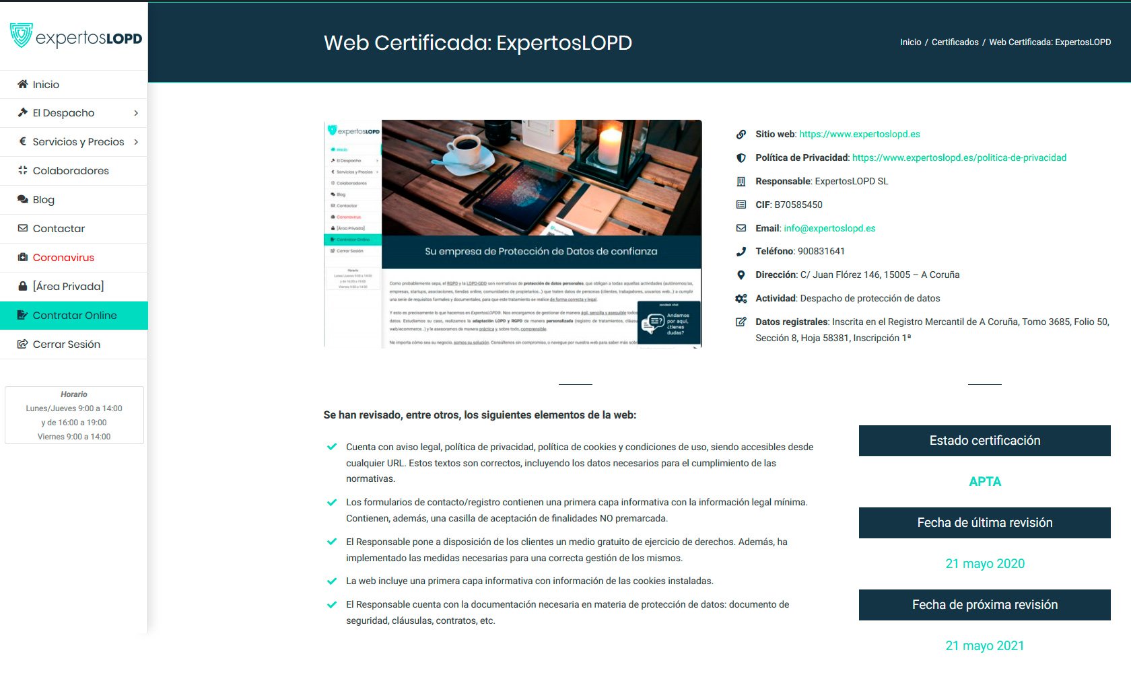Click the gears icon beside Actividad
The height and width of the screenshot is (683, 1131).
(741, 298)
